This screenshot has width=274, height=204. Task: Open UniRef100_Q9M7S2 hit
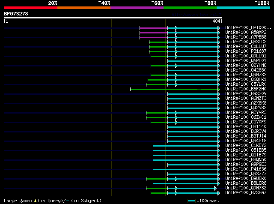click(246, 188)
